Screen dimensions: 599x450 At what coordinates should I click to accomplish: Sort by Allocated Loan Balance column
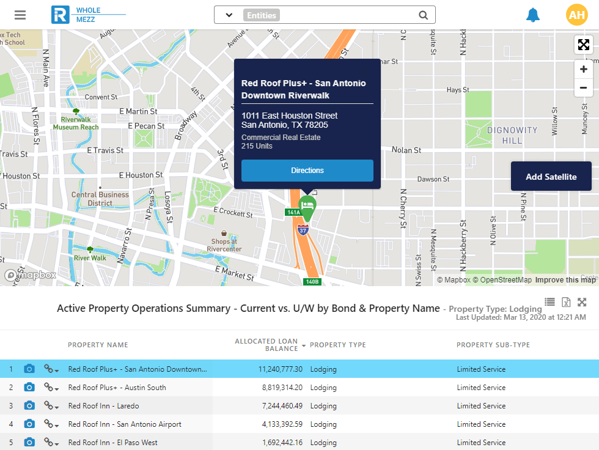[266, 345]
